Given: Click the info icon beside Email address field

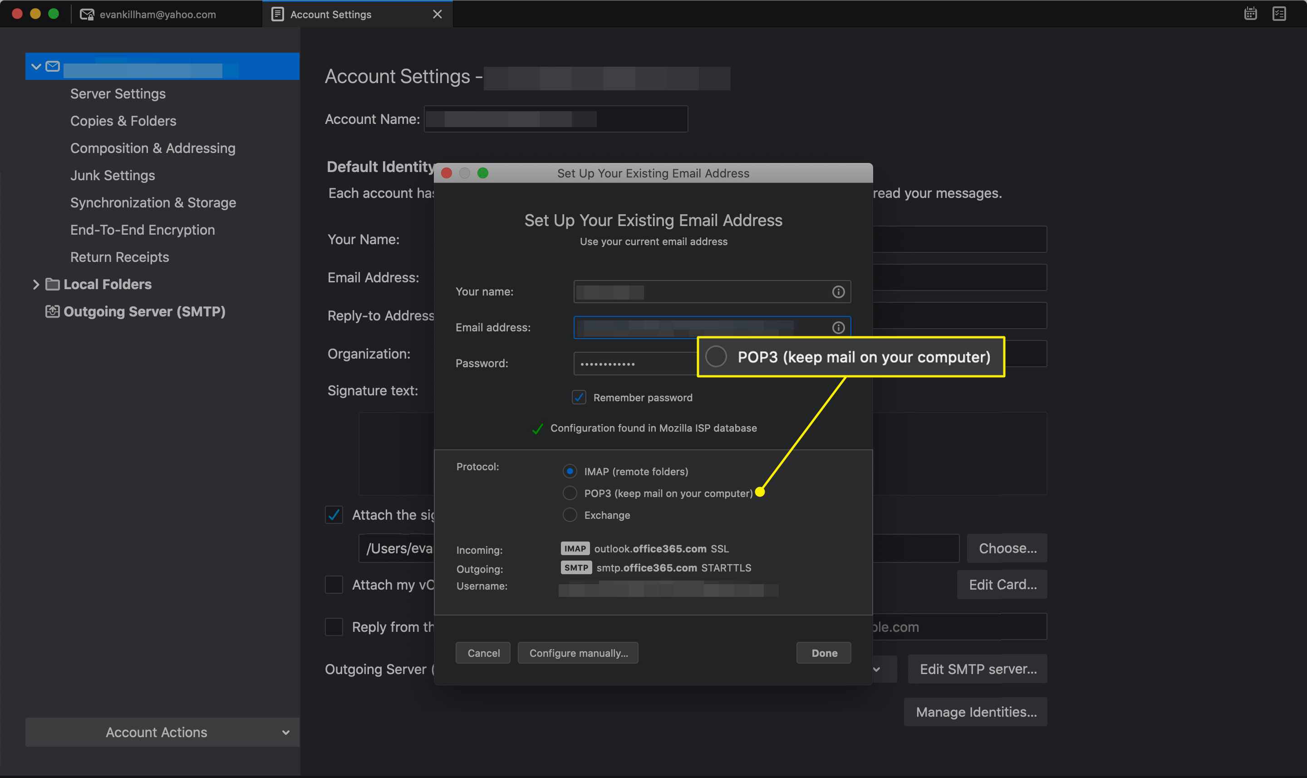Looking at the screenshot, I should 838,327.
